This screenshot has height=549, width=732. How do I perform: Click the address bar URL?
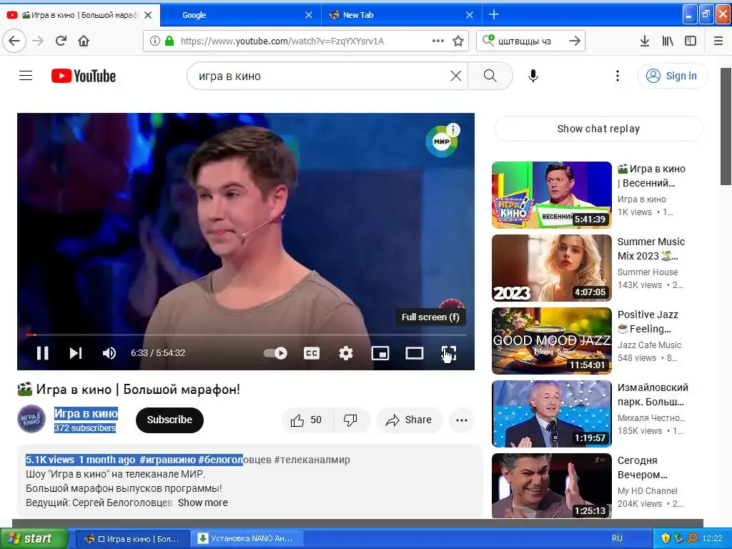pyautogui.click(x=282, y=41)
